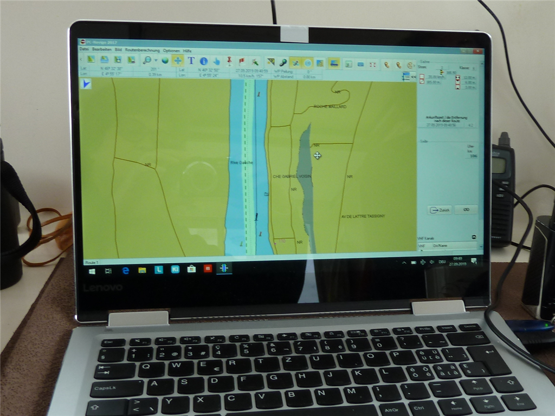This screenshot has width=555, height=416.
Task: Toggle the pan map arrows tool
Action: pyautogui.click(x=178, y=61)
